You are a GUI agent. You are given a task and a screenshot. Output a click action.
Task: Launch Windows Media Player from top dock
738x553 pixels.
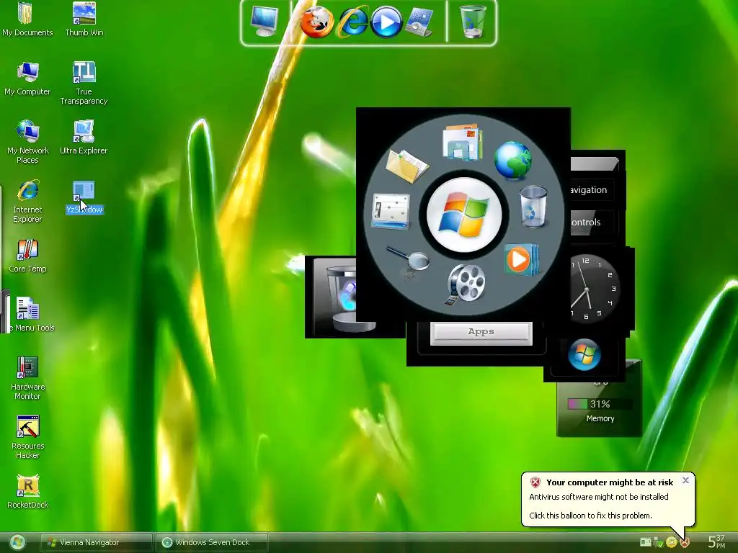tap(386, 22)
